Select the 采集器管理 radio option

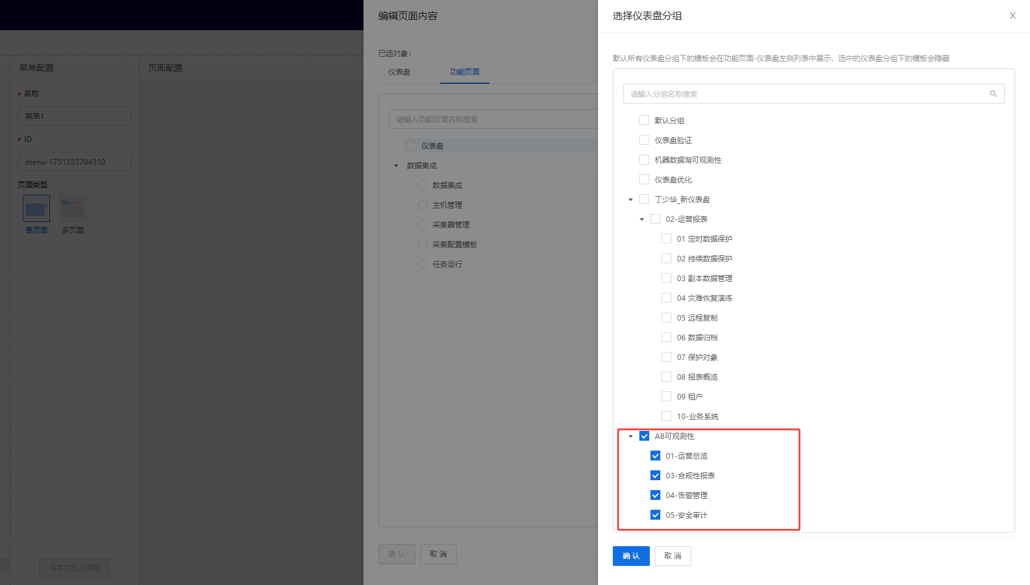(x=423, y=224)
